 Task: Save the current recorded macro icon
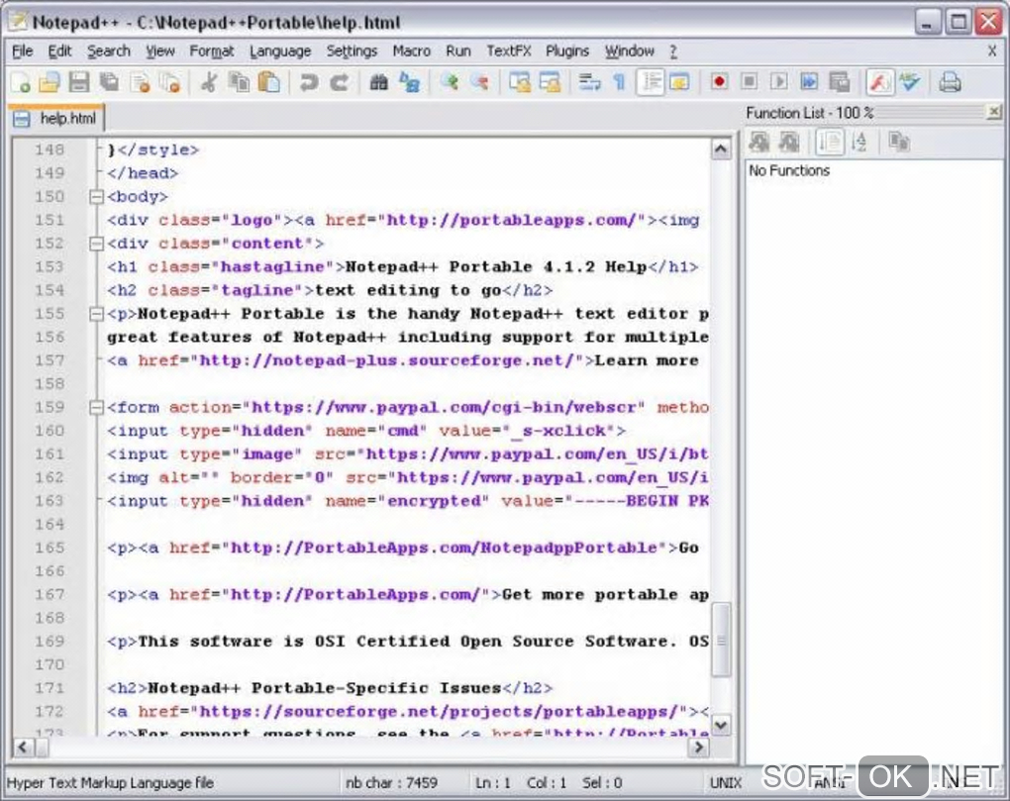click(x=840, y=82)
